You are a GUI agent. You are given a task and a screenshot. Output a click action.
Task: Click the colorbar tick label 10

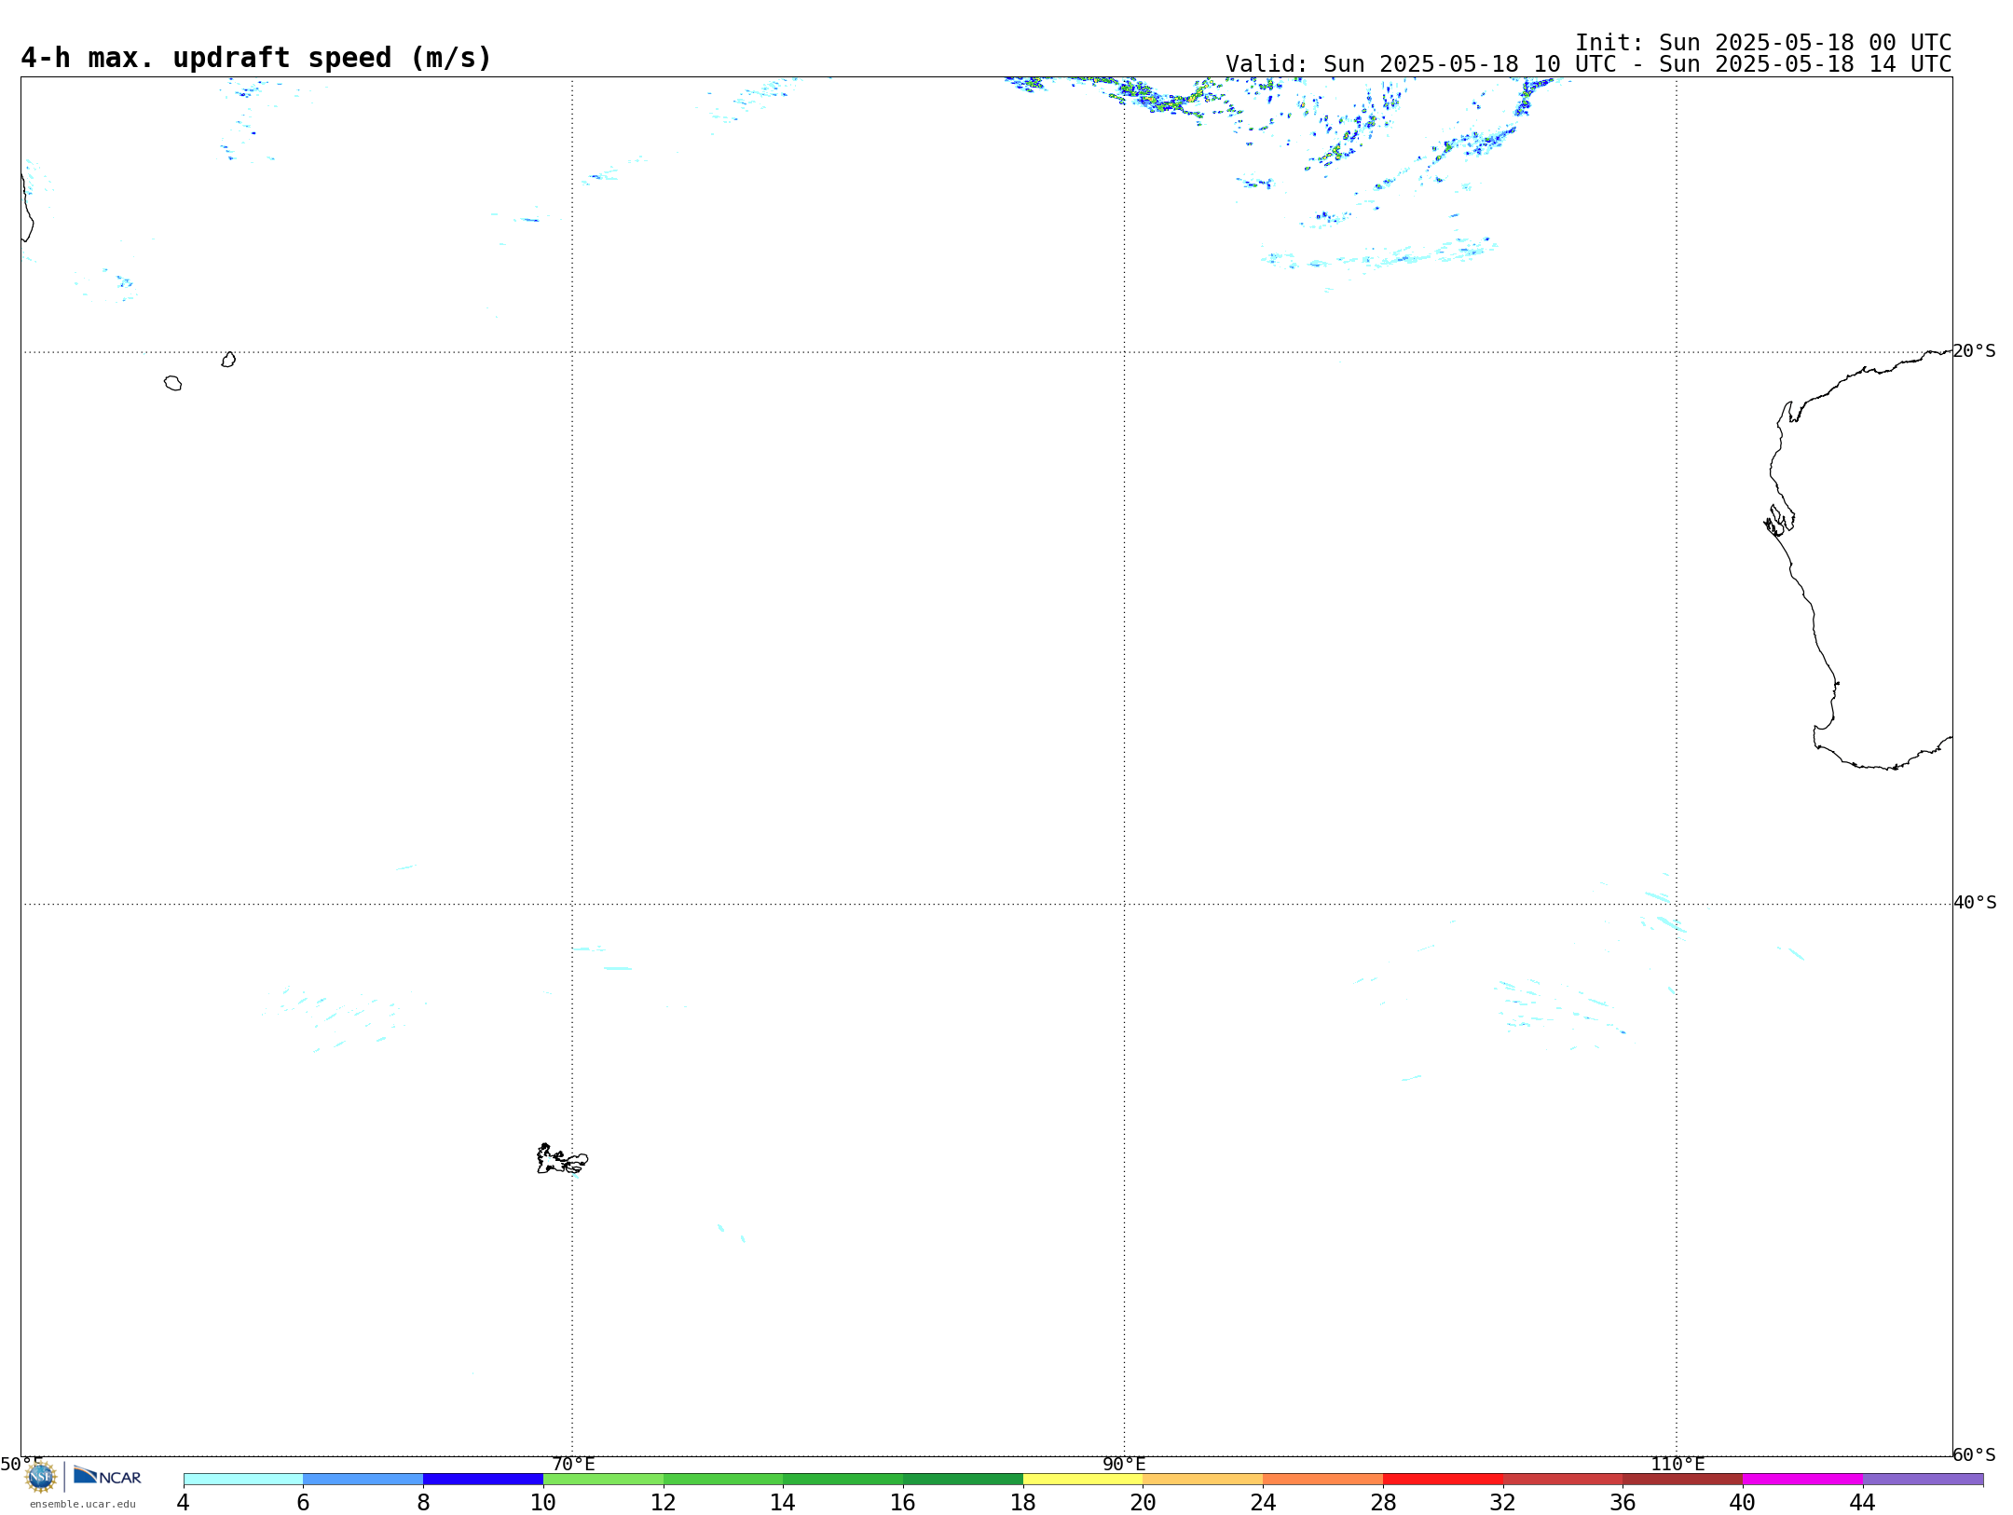[x=543, y=1503]
